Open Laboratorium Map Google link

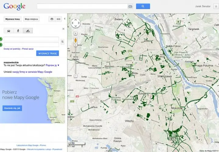[27, 145]
